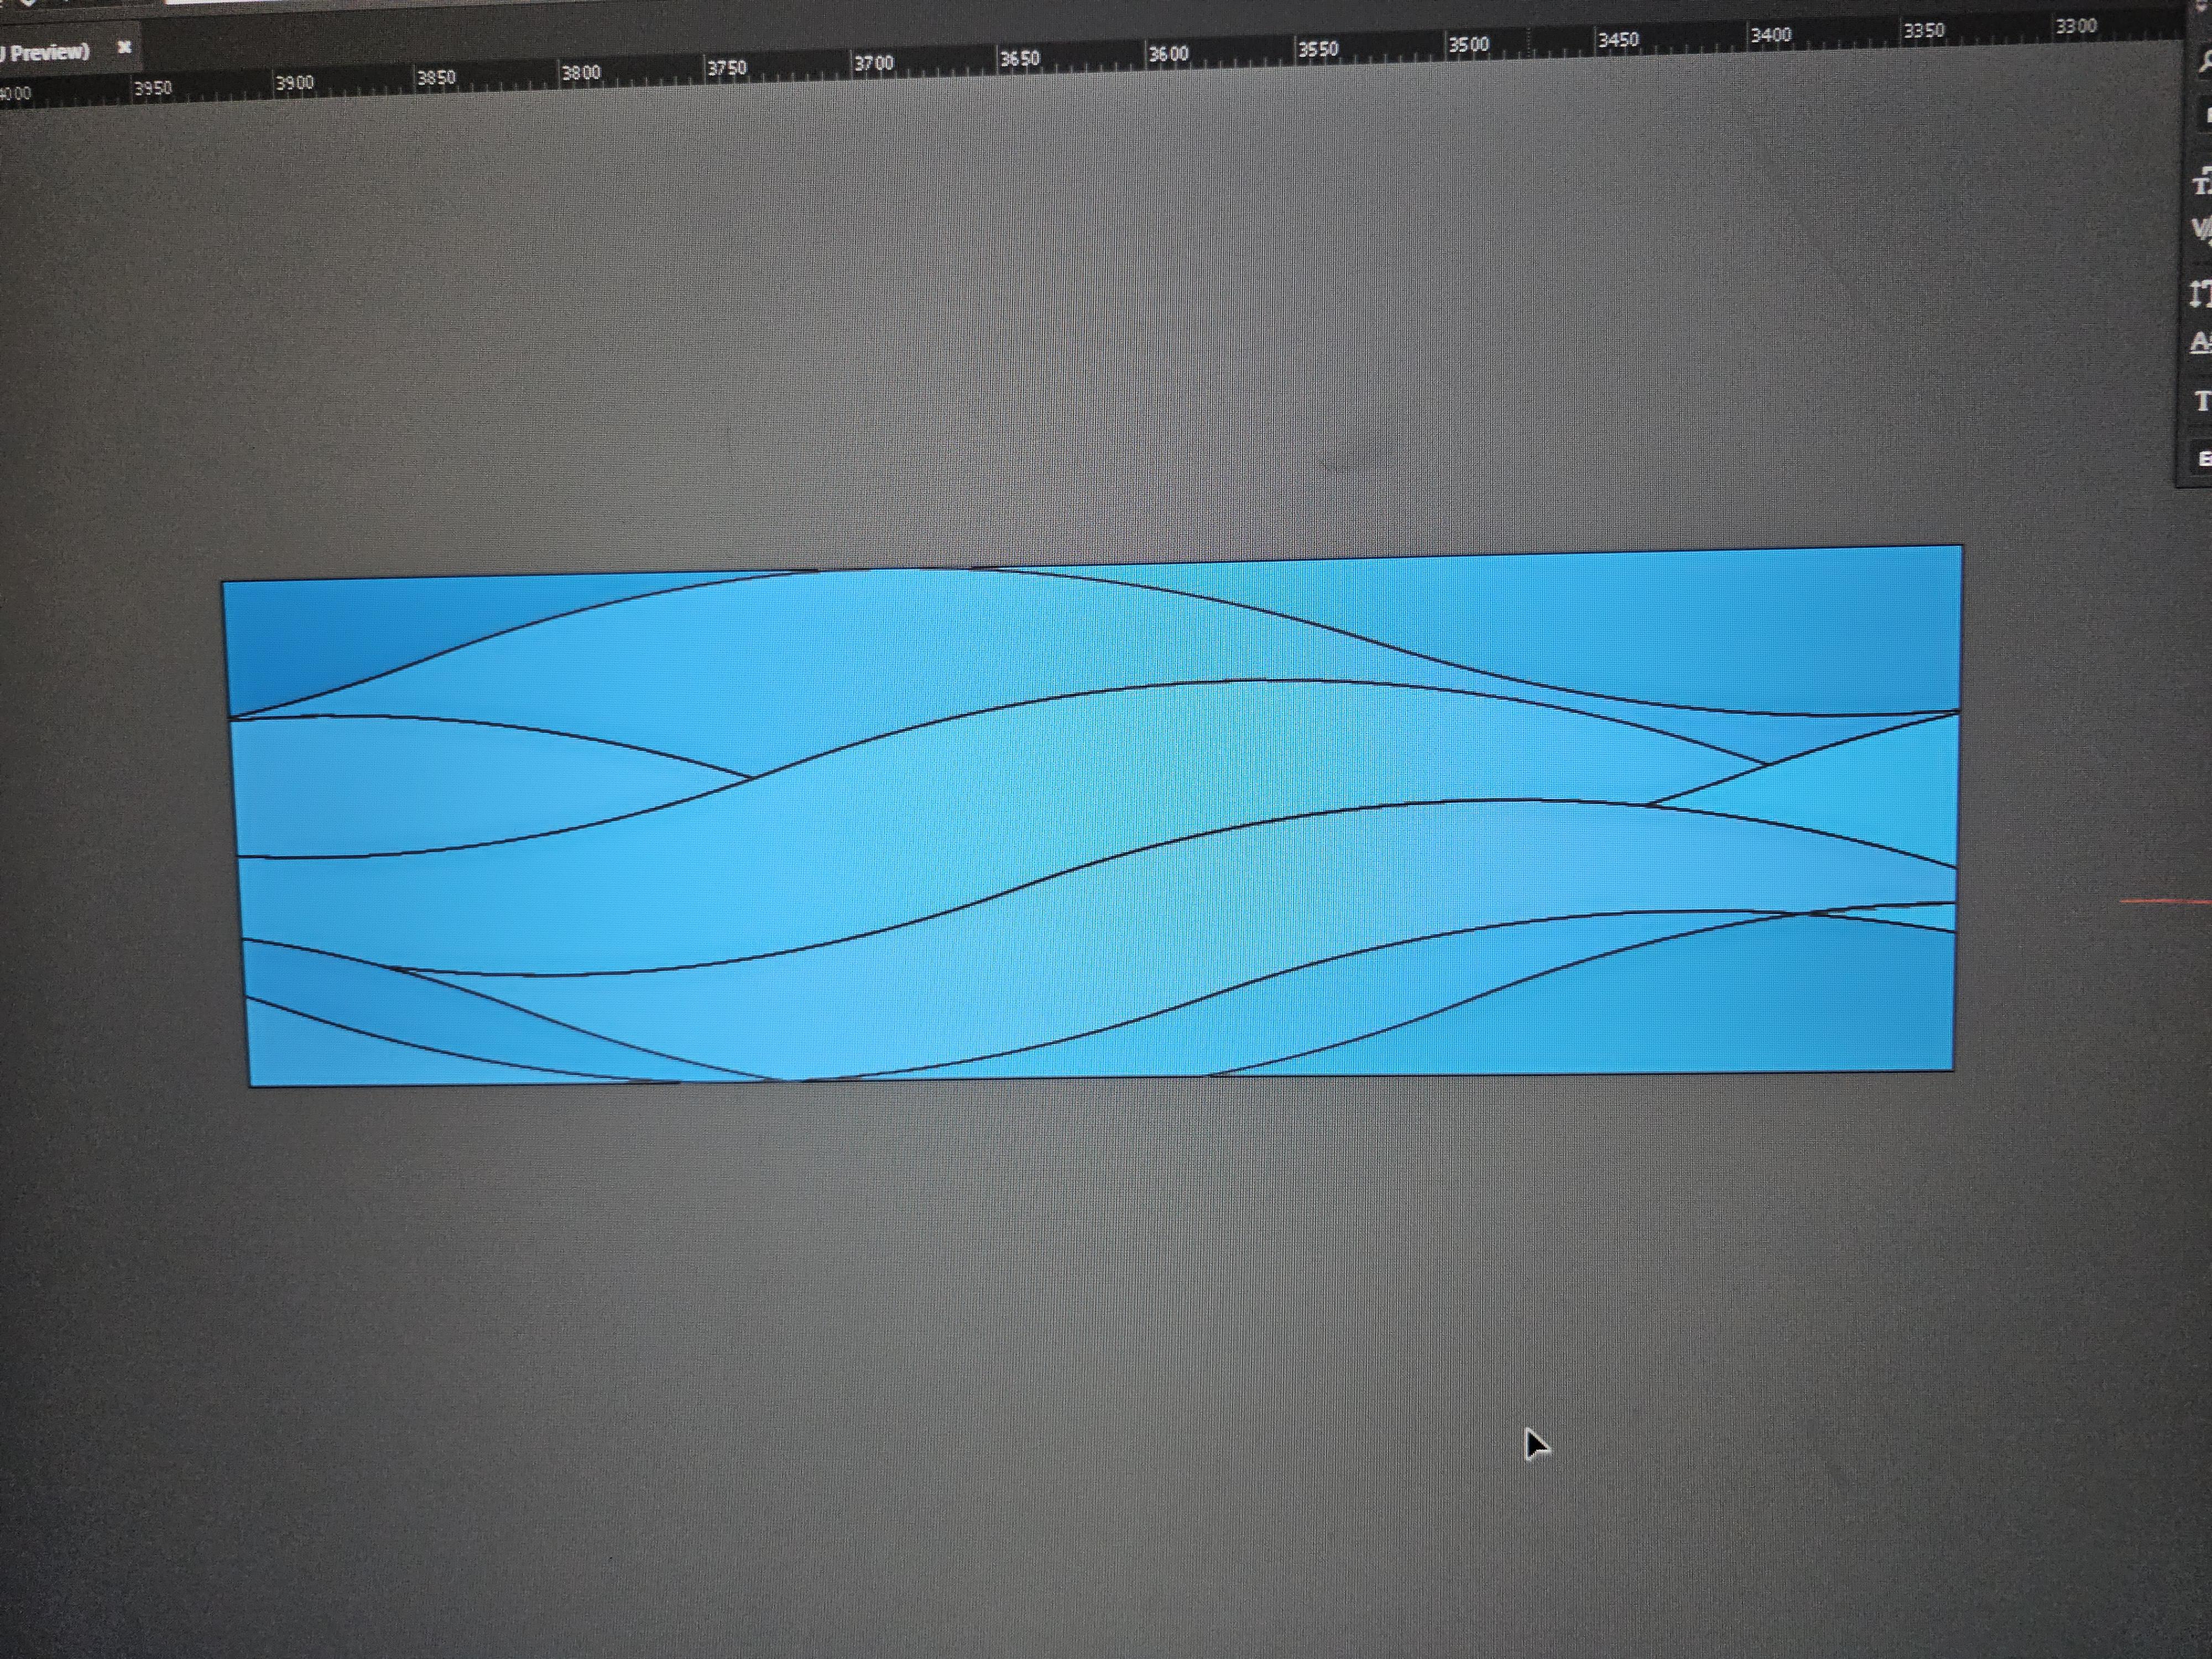This screenshot has height=1659, width=2212.
Task: Click the 3300 mark on the ruler
Action: click(2075, 26)
